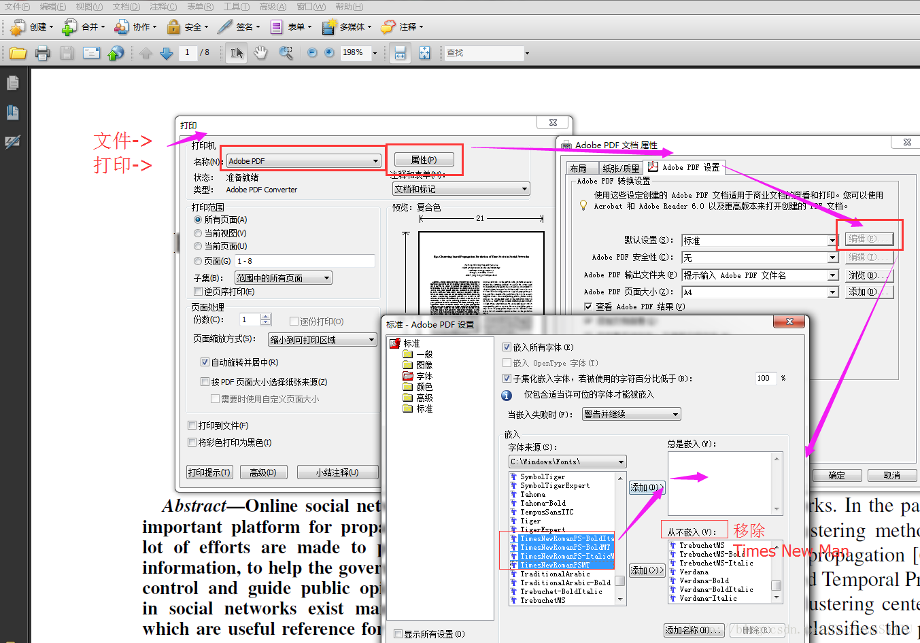Click 添加(D)>> beside the 总是嵌入 list
The image size is (920, 643).
point(645,487)
